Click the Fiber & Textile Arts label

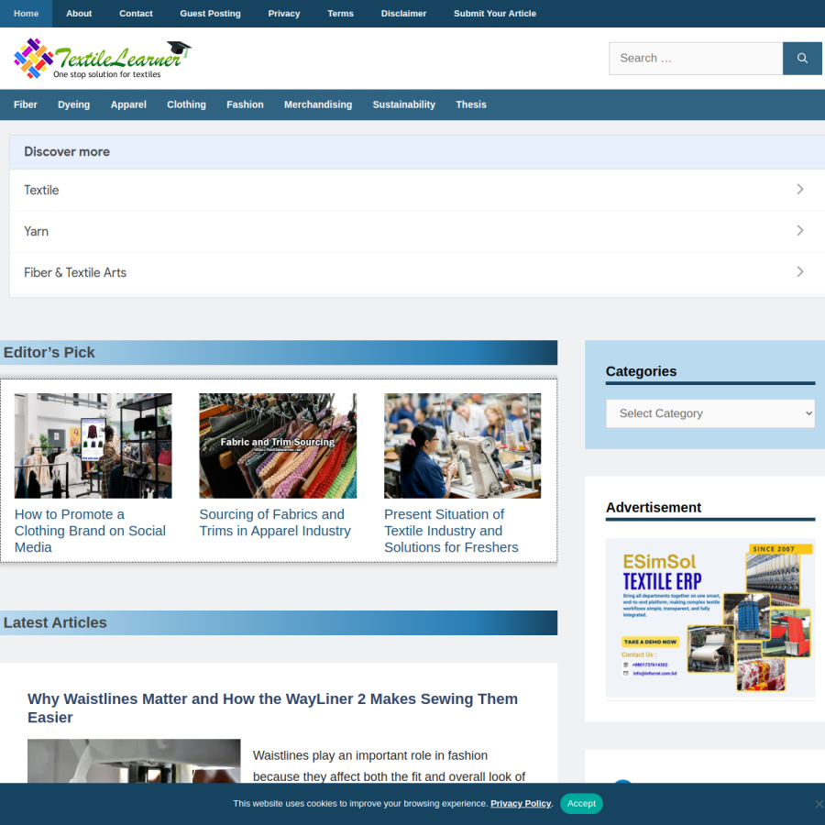tap(75, 272)
